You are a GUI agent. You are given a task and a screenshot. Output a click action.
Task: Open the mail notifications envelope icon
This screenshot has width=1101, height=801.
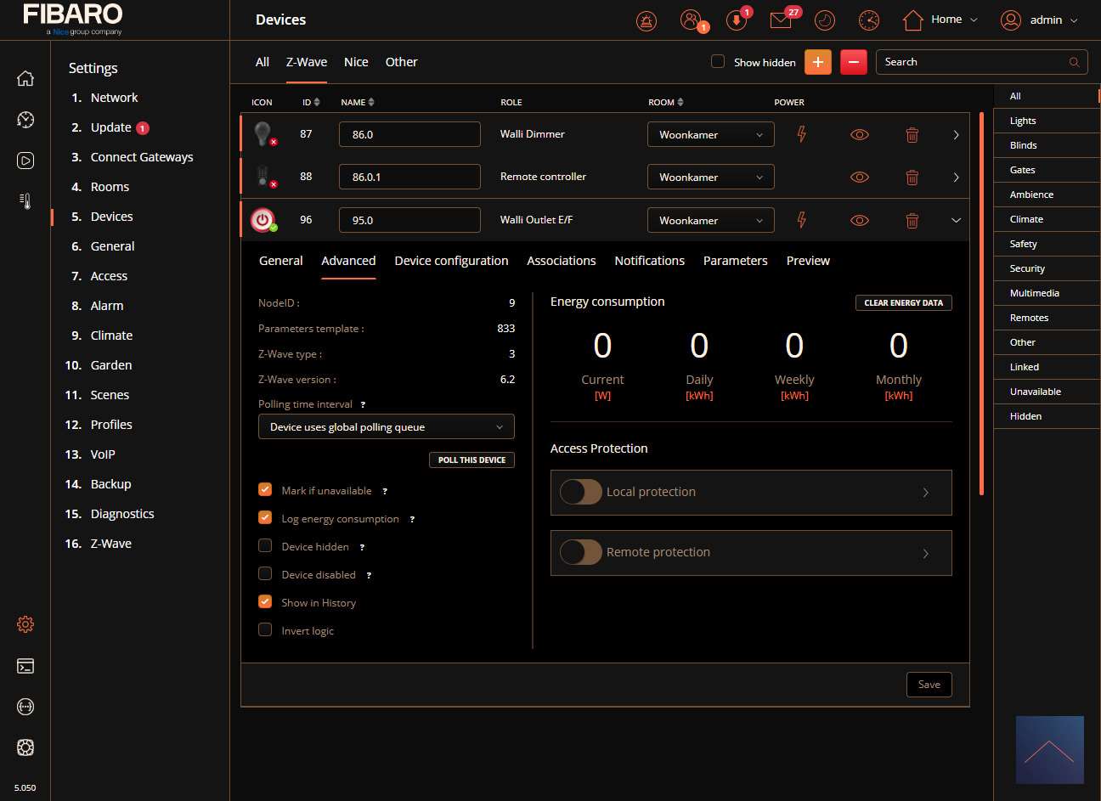(780, 20)
